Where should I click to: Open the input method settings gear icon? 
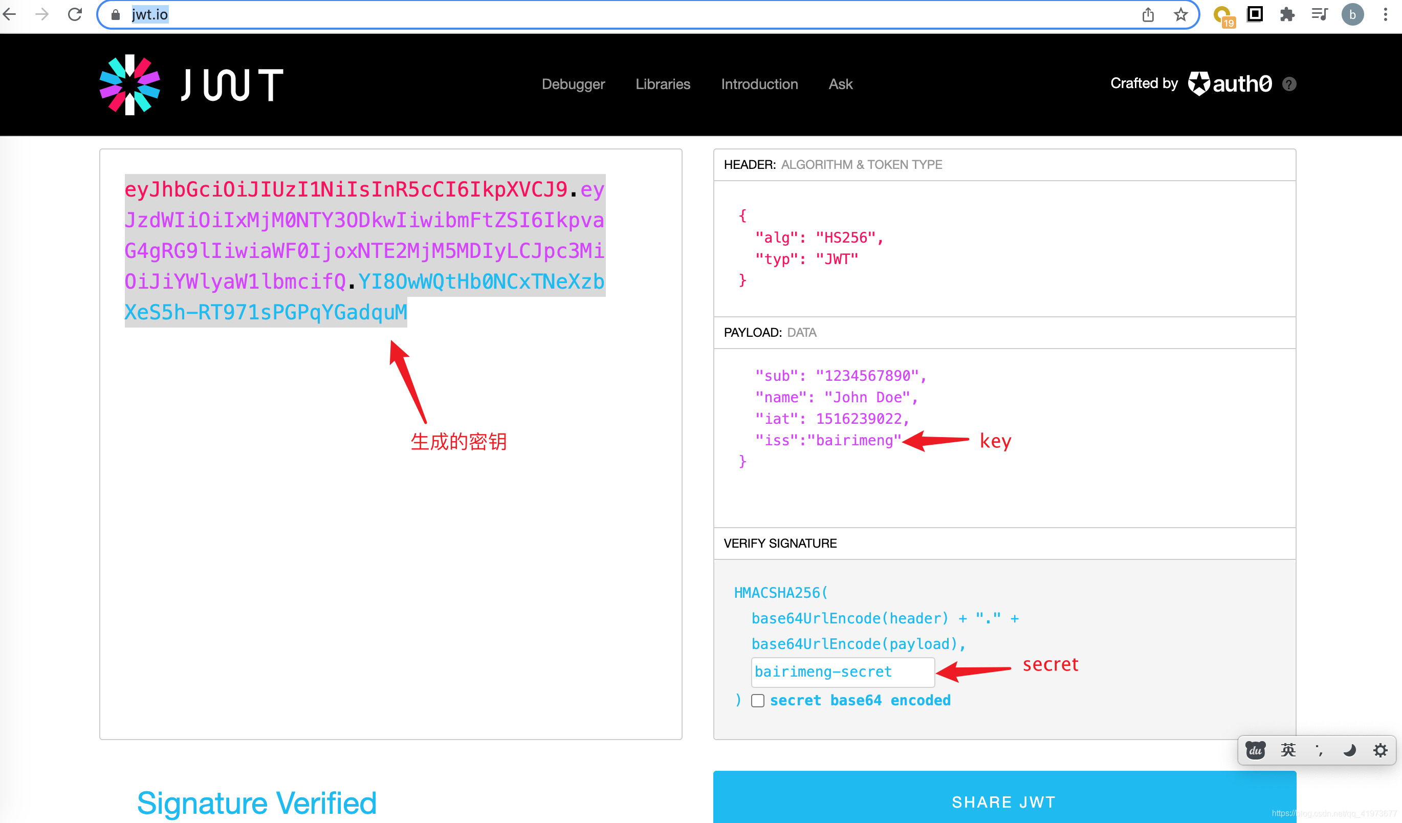(1380, 750)
